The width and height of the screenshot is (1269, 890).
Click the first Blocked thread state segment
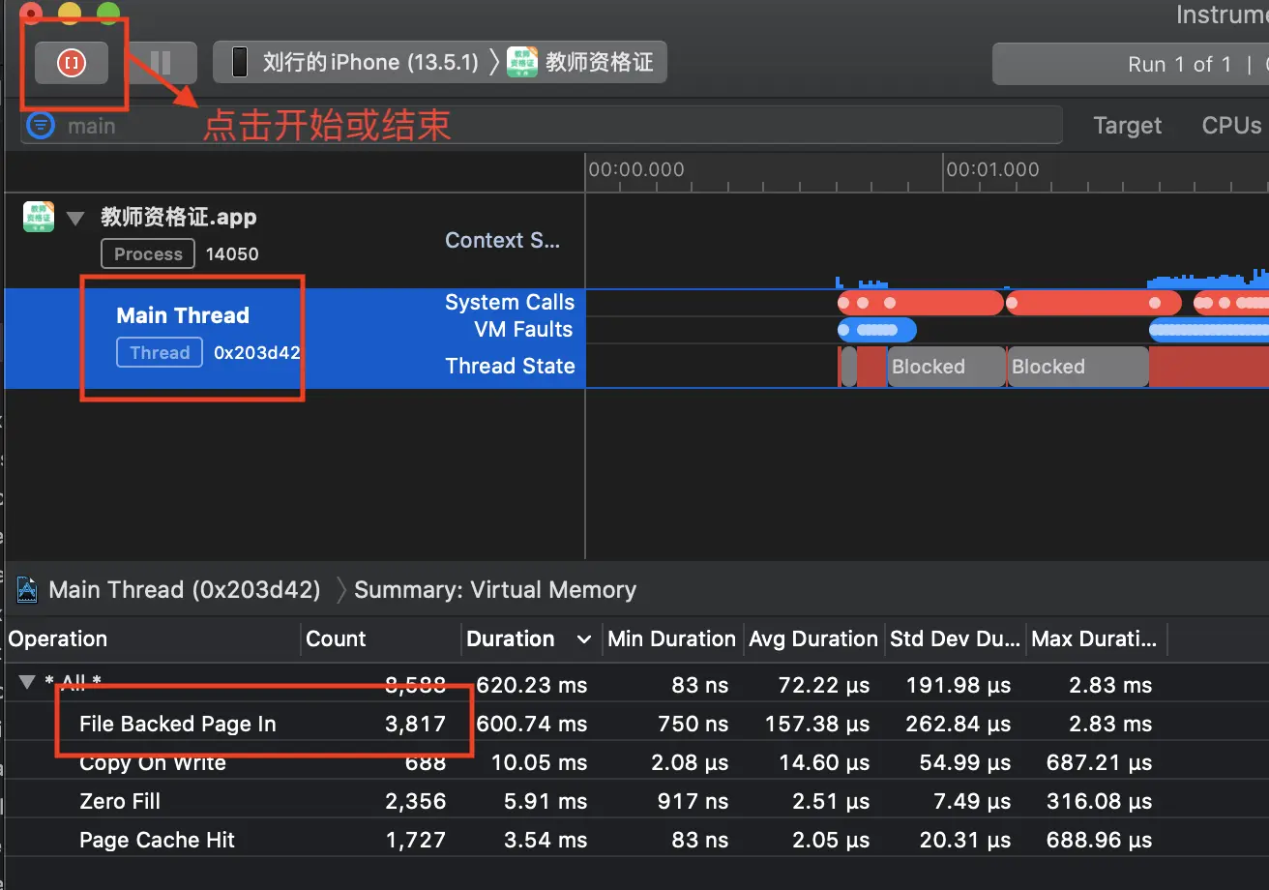click(946, 367)
